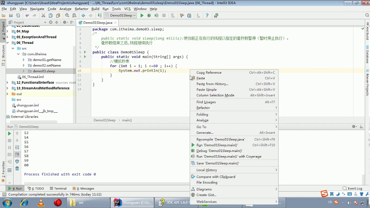Screen dimensions: 370x208
Task: Close the Demo01Sleep.java tab
Action: coord(115,23)
